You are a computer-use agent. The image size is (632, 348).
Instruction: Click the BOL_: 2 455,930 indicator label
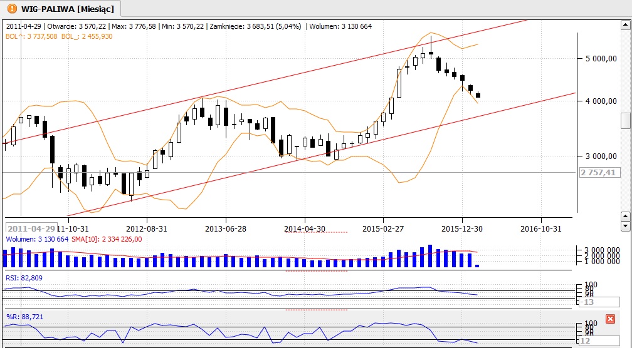[x=88, y=36]
